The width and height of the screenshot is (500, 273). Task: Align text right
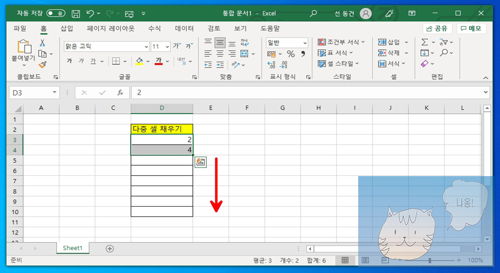pyautogui.click(x=232, y=54)
